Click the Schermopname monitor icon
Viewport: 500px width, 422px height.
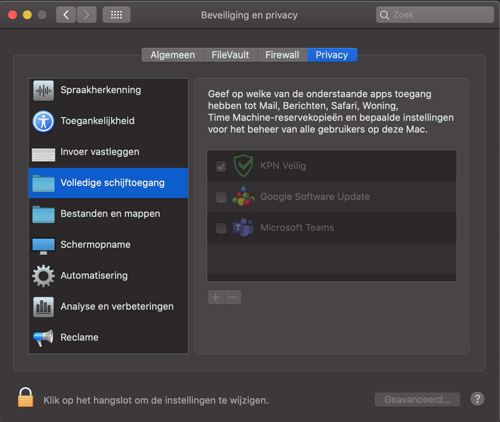click(x=44, y=246)
